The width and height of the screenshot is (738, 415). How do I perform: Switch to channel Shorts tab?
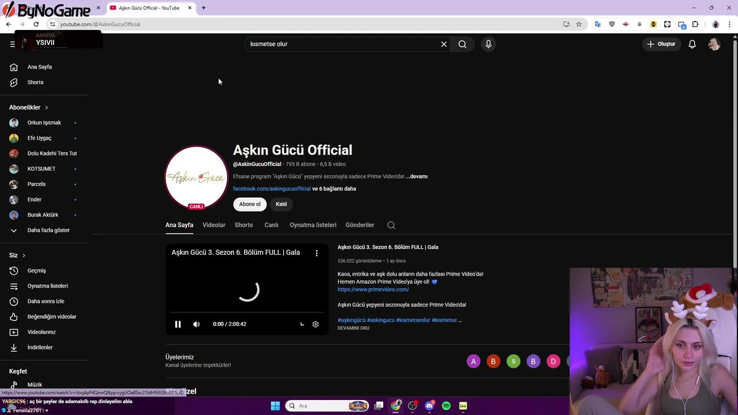click(244, 225)
